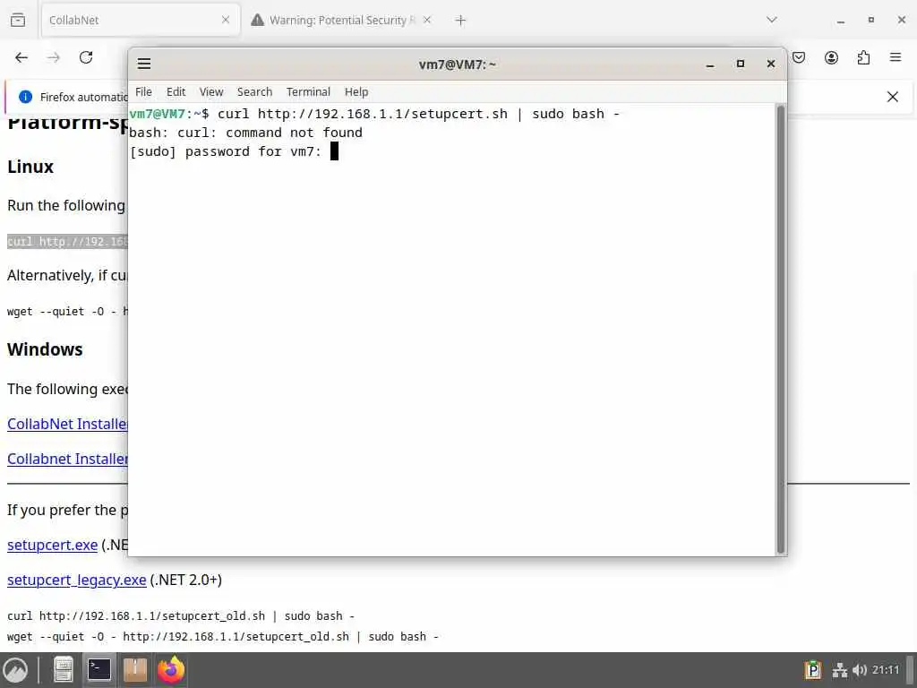Open the Terminal menu
The height and width of the screenshot is (688, 917).
coord(308,92)
